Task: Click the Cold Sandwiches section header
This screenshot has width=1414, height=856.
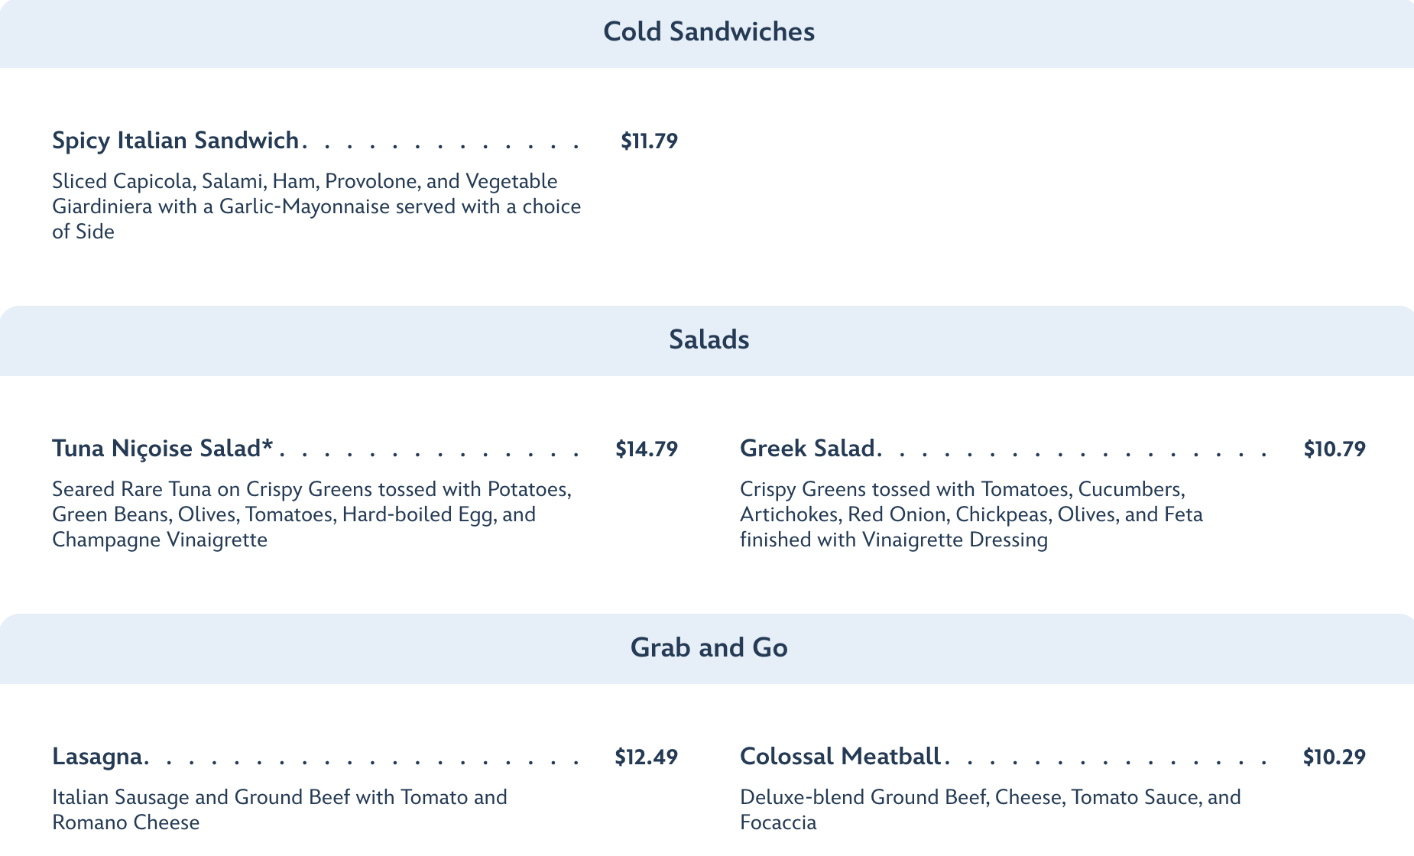Action: coord(709,32)
